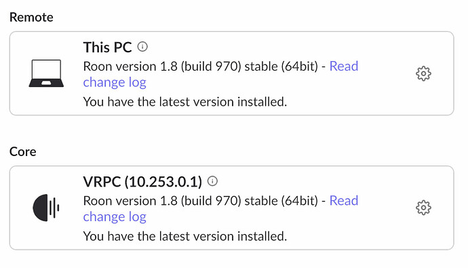Select the This PC title text
This screenshot has height=268, width=468.
coord(107,47)
